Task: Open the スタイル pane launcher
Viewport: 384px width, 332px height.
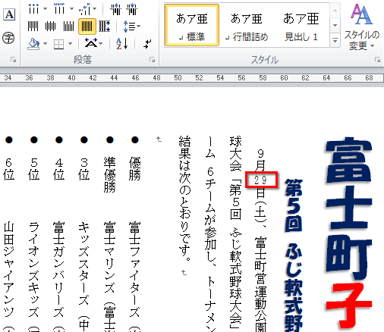Action: tap(378, 60)
